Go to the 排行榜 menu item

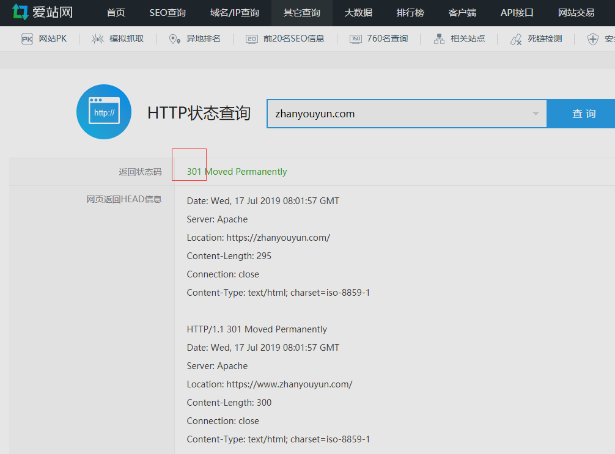[x=410, y=13]
